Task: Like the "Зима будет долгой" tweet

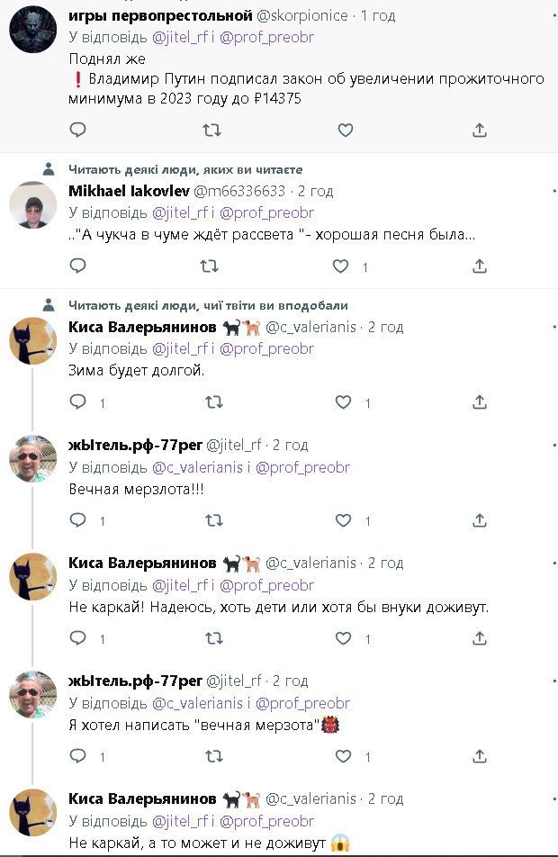Action: coord(343,402)
